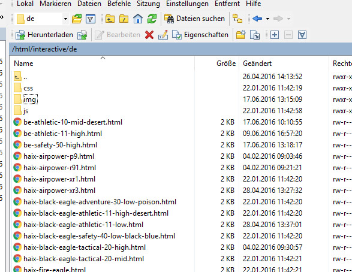This screenshot has height=272, width=352.
Task: Click the new file link icon
Action: click(x=255, y=35)
